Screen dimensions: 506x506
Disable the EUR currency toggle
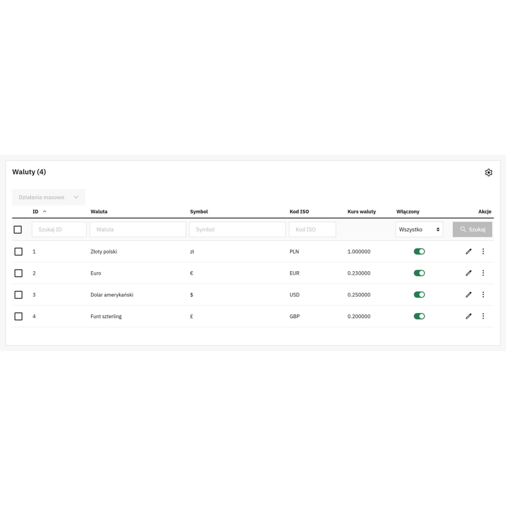(419, 273)
